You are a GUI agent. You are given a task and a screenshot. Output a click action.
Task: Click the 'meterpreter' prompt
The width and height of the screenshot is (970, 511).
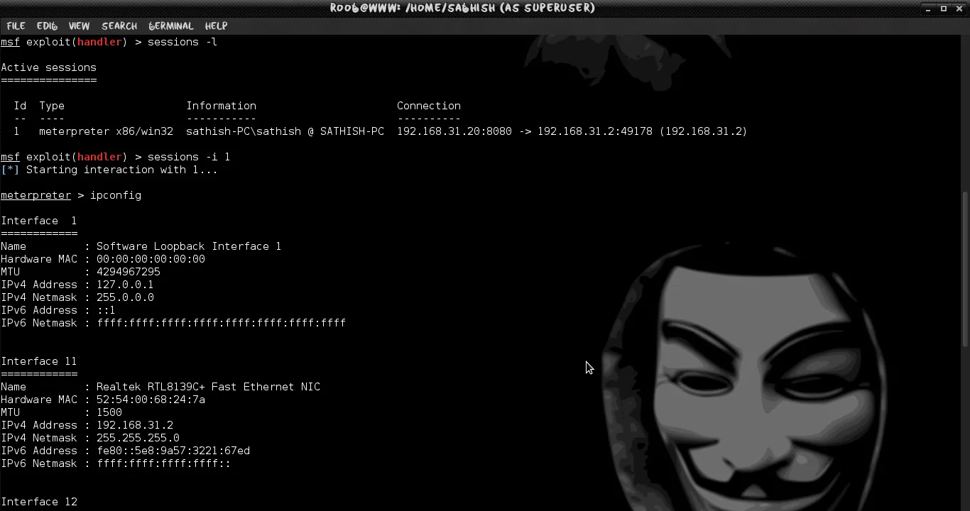point(36,195)
